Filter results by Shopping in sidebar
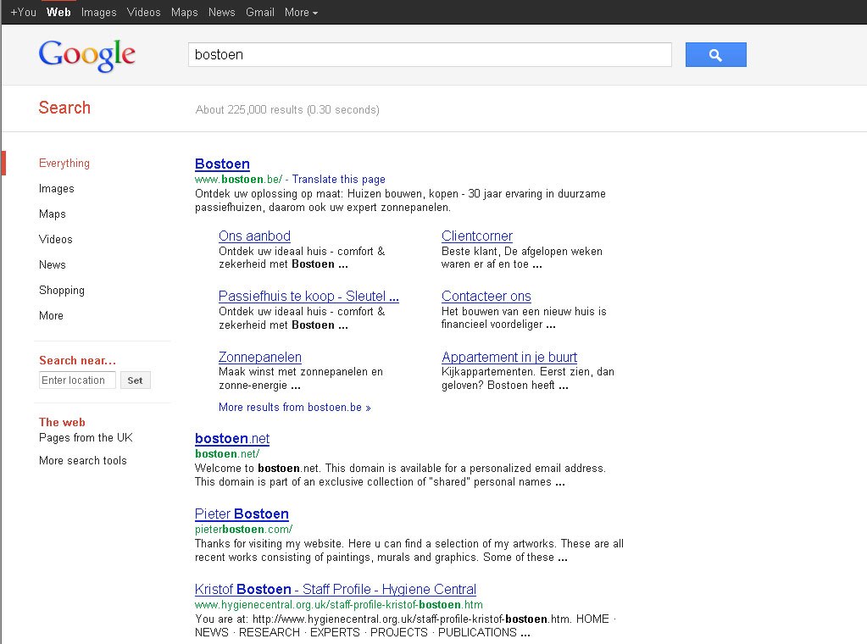This screenshot has width=867, height=644. (61, 290)
